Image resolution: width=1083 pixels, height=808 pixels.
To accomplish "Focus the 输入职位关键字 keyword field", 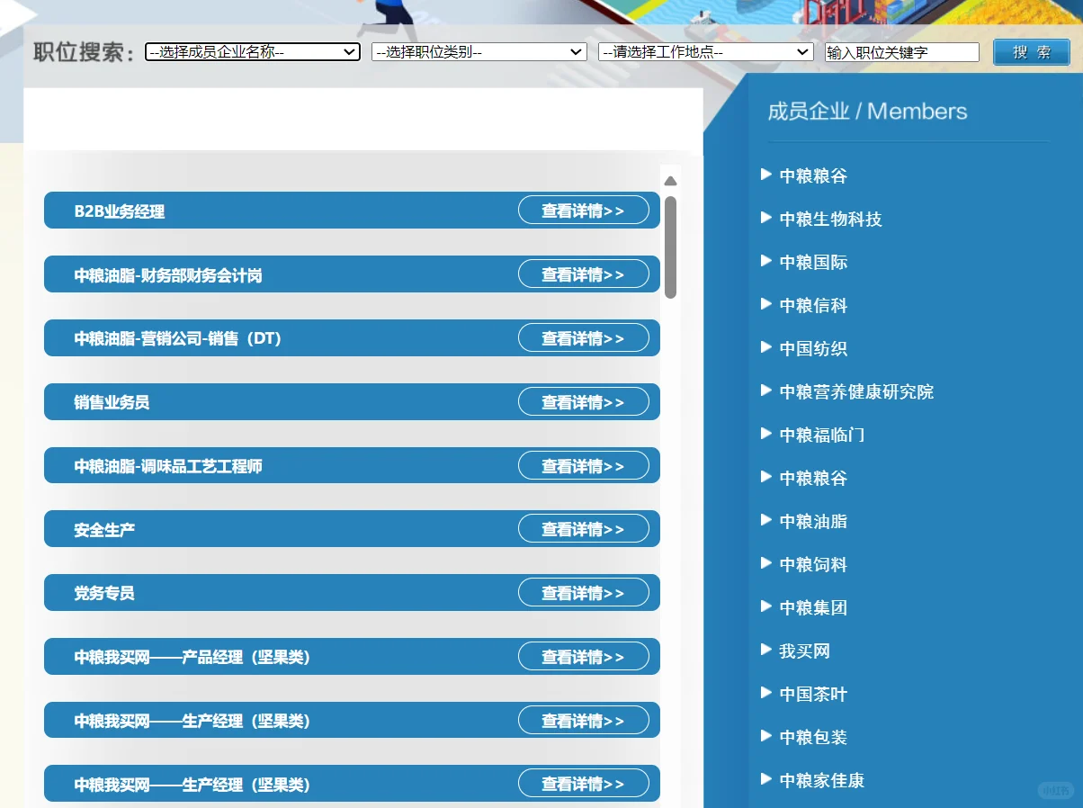I will 902,52.
